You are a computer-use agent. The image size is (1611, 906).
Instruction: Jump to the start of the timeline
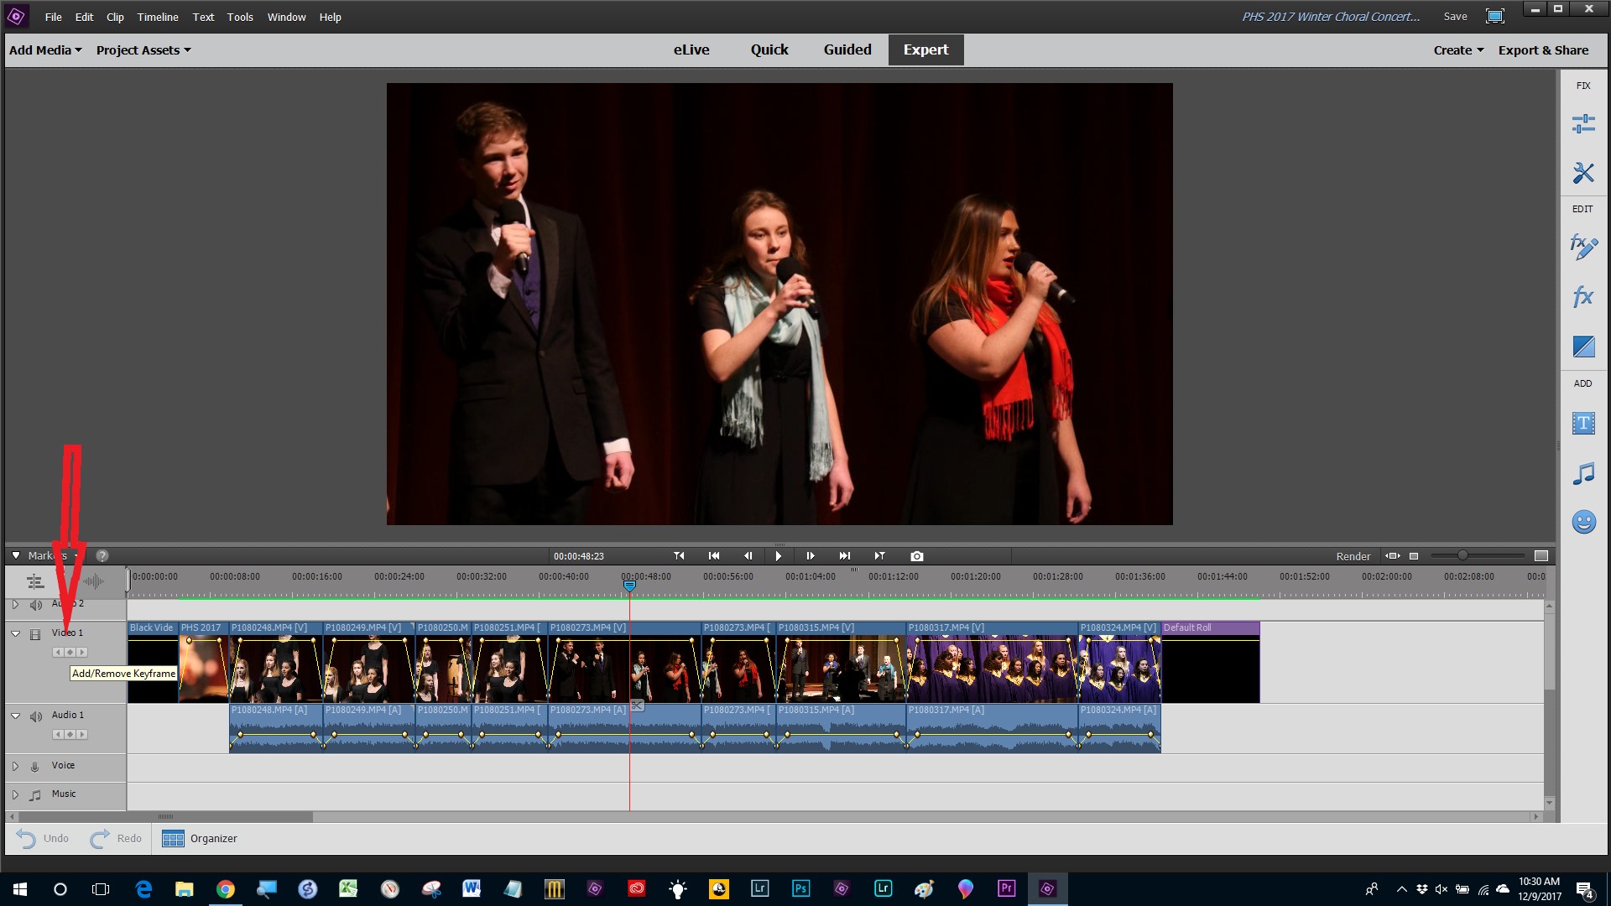(x=714, y=556)
